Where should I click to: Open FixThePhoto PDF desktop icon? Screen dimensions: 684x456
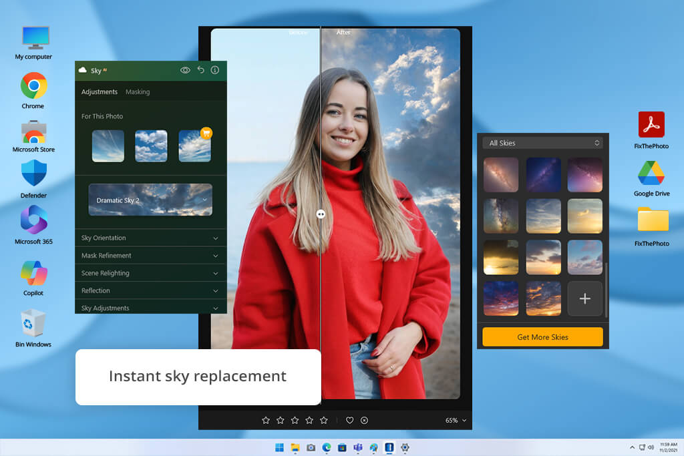click(651, 124)
